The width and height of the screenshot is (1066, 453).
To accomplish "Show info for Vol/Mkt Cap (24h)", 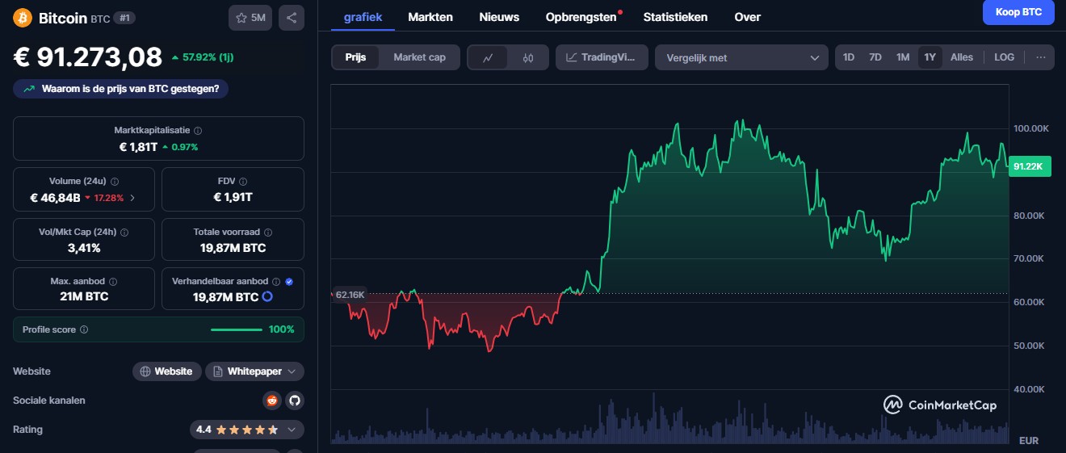I will click(x=124, y=232).
